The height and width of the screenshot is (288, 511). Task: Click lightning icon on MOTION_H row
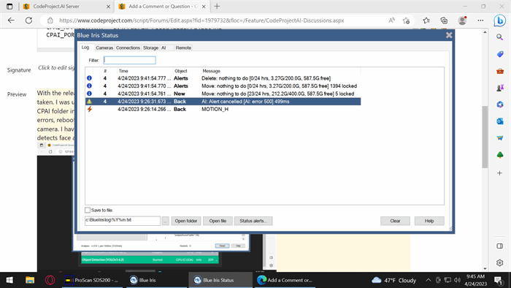(89, 109)
